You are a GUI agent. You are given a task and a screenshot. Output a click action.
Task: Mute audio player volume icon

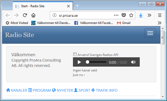[x=133, y=62]
